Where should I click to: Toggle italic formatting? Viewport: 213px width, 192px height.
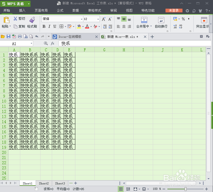49,26
